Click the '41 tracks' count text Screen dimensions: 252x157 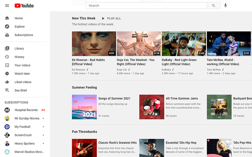(104, 116)
